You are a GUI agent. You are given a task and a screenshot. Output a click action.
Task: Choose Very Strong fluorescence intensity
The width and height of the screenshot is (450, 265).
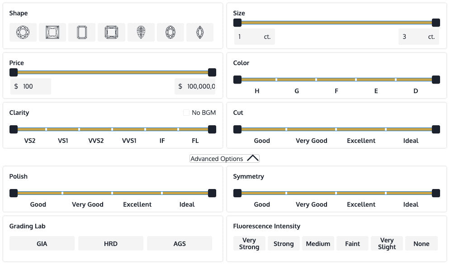point(249,244)
